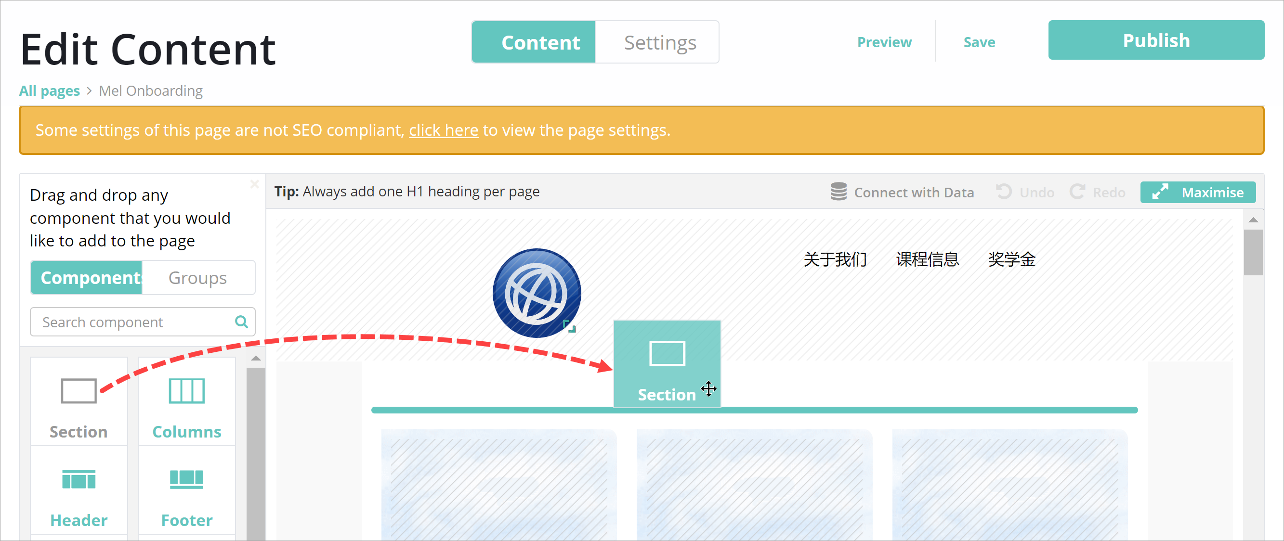Close the drag and drop hint panel
1284x541 pixels.
(254, 184)
